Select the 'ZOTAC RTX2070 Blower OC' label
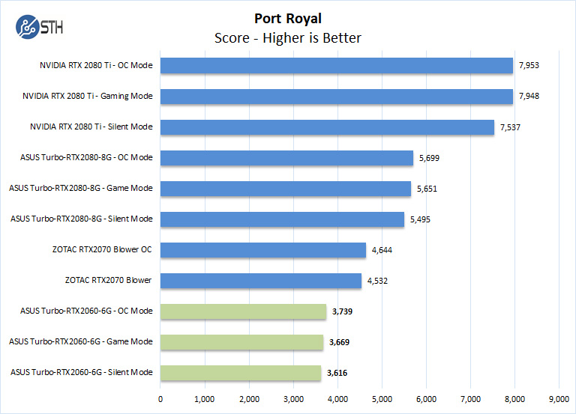The height and width of the screenshot is (414, 576). tap(102, 250)
